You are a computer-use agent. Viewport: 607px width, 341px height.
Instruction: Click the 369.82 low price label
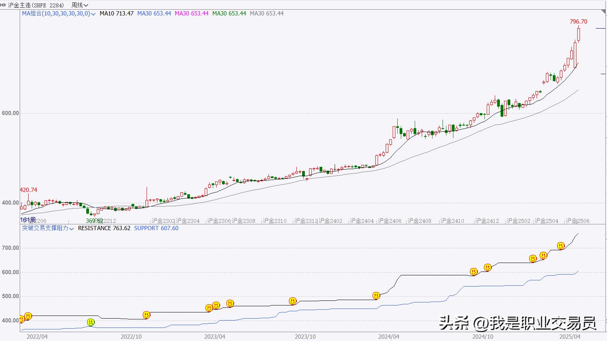point(94,221)
